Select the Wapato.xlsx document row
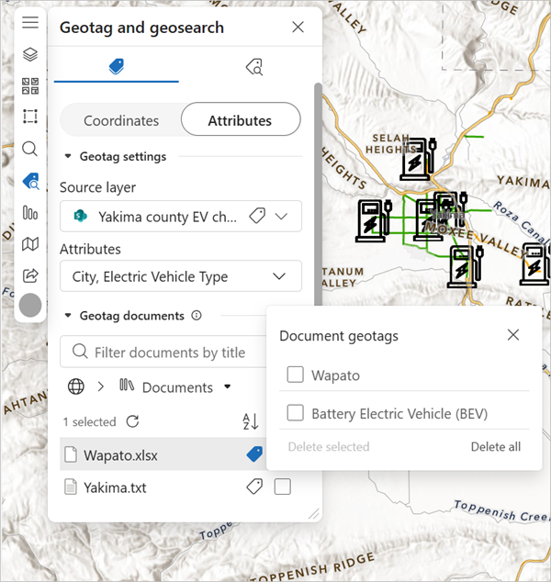The width and height of the screenshot is (551, 582). [x=163, y=454]
